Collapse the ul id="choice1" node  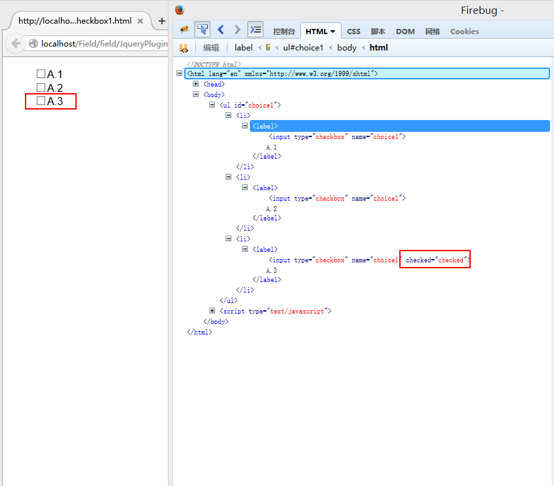click(212, 105)
